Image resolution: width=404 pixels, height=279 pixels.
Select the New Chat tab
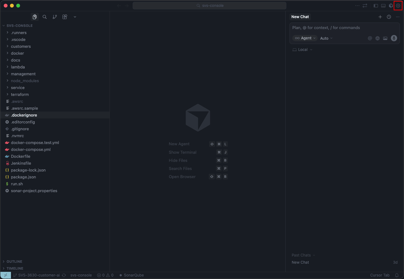coord(300,17)
